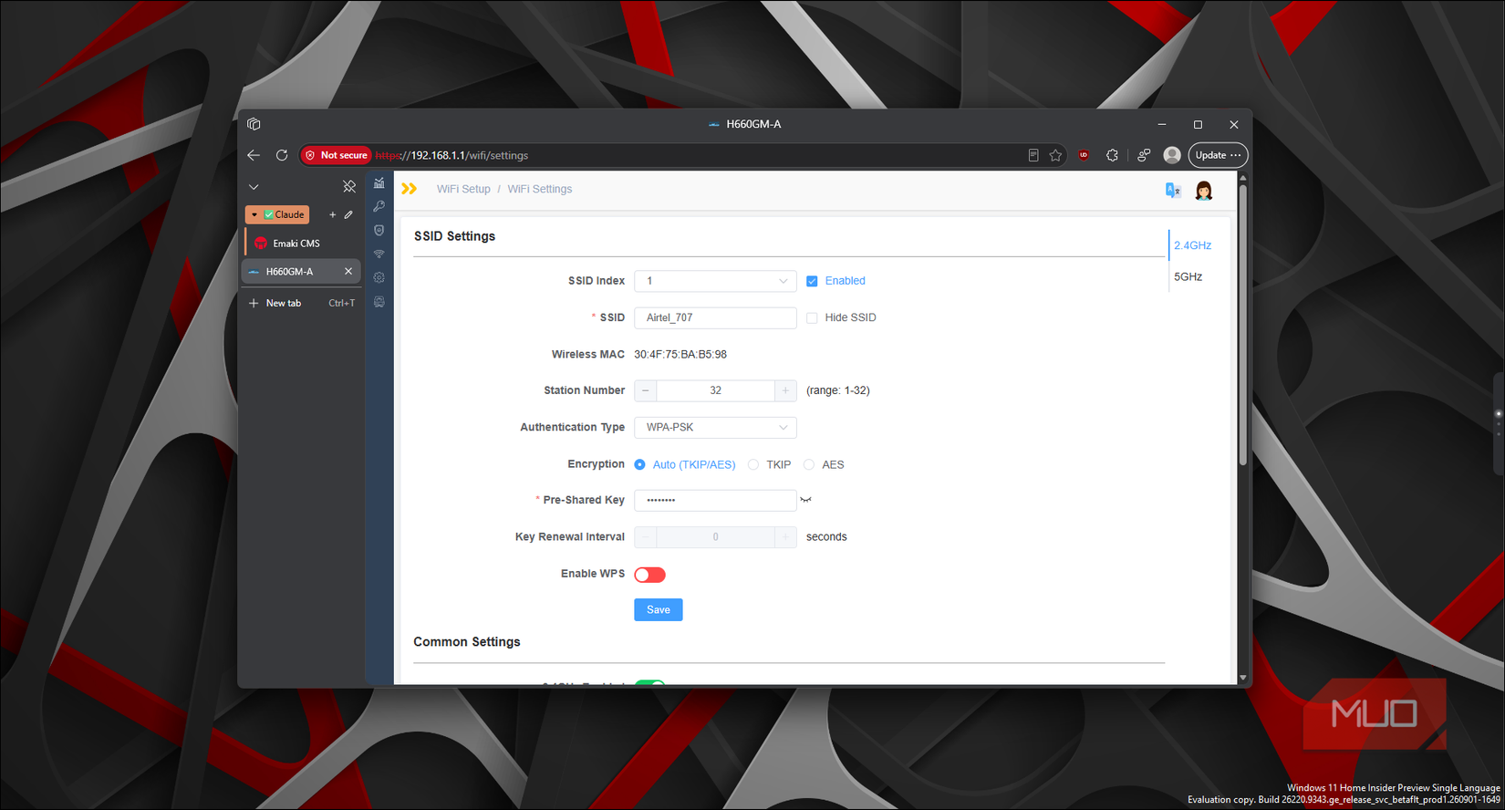Image resolution: width=1505 pixels, height=810 pixels.
Task: Switch to the 2.4GHz tab
Action: click(x=1192, y=245)
